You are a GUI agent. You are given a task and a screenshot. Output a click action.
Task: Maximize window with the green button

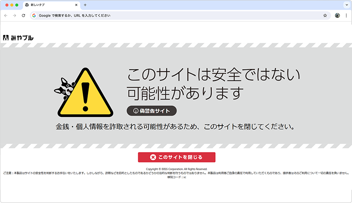pyautogui.click(x=17, y=5)
